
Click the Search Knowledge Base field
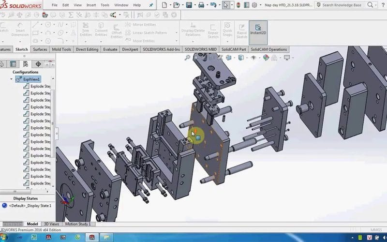pos(342,5)
